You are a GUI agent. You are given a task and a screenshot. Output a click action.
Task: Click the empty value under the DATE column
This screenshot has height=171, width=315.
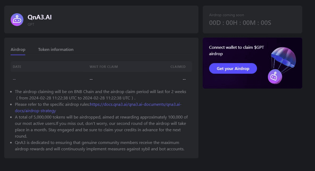[x=14, y=79]
